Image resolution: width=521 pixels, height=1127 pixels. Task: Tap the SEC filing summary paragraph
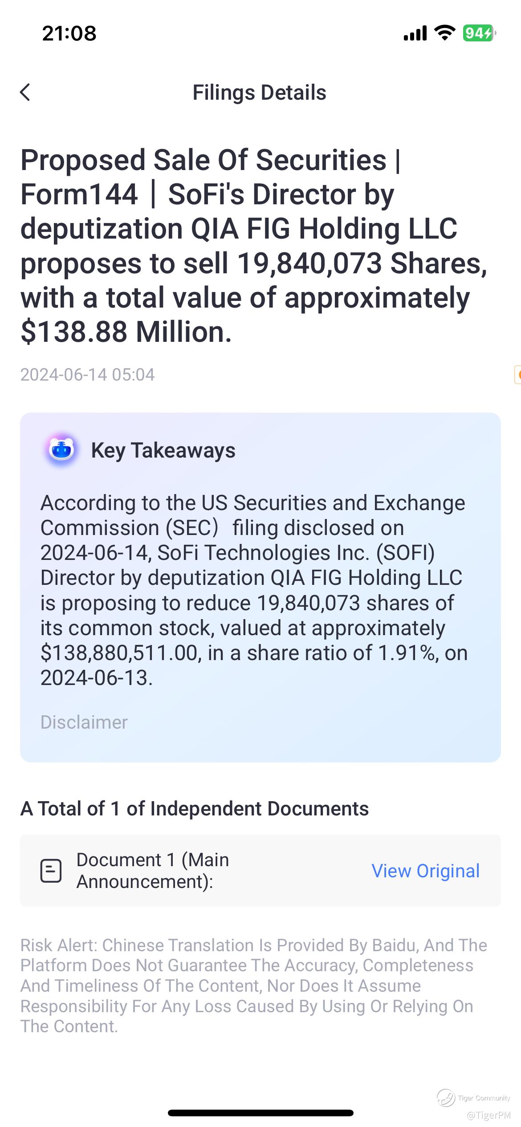point(254,590)
